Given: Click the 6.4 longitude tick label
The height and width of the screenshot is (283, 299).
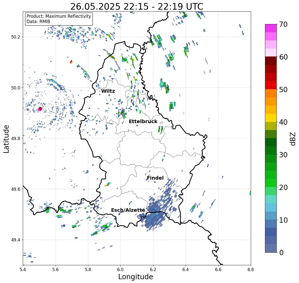Looking at the screenshot, I should click(x=186, y=270).
